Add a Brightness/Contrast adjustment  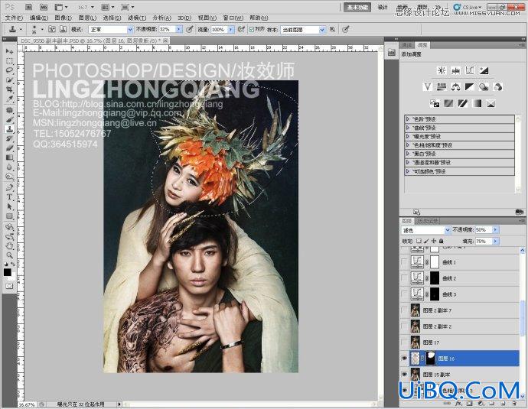[442, 70]
